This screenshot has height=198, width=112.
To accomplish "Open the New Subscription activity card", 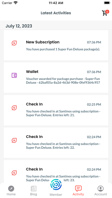I will pos(56,45).
